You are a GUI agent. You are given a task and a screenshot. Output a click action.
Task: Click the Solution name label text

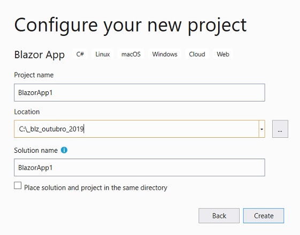[x=36, y=151]
